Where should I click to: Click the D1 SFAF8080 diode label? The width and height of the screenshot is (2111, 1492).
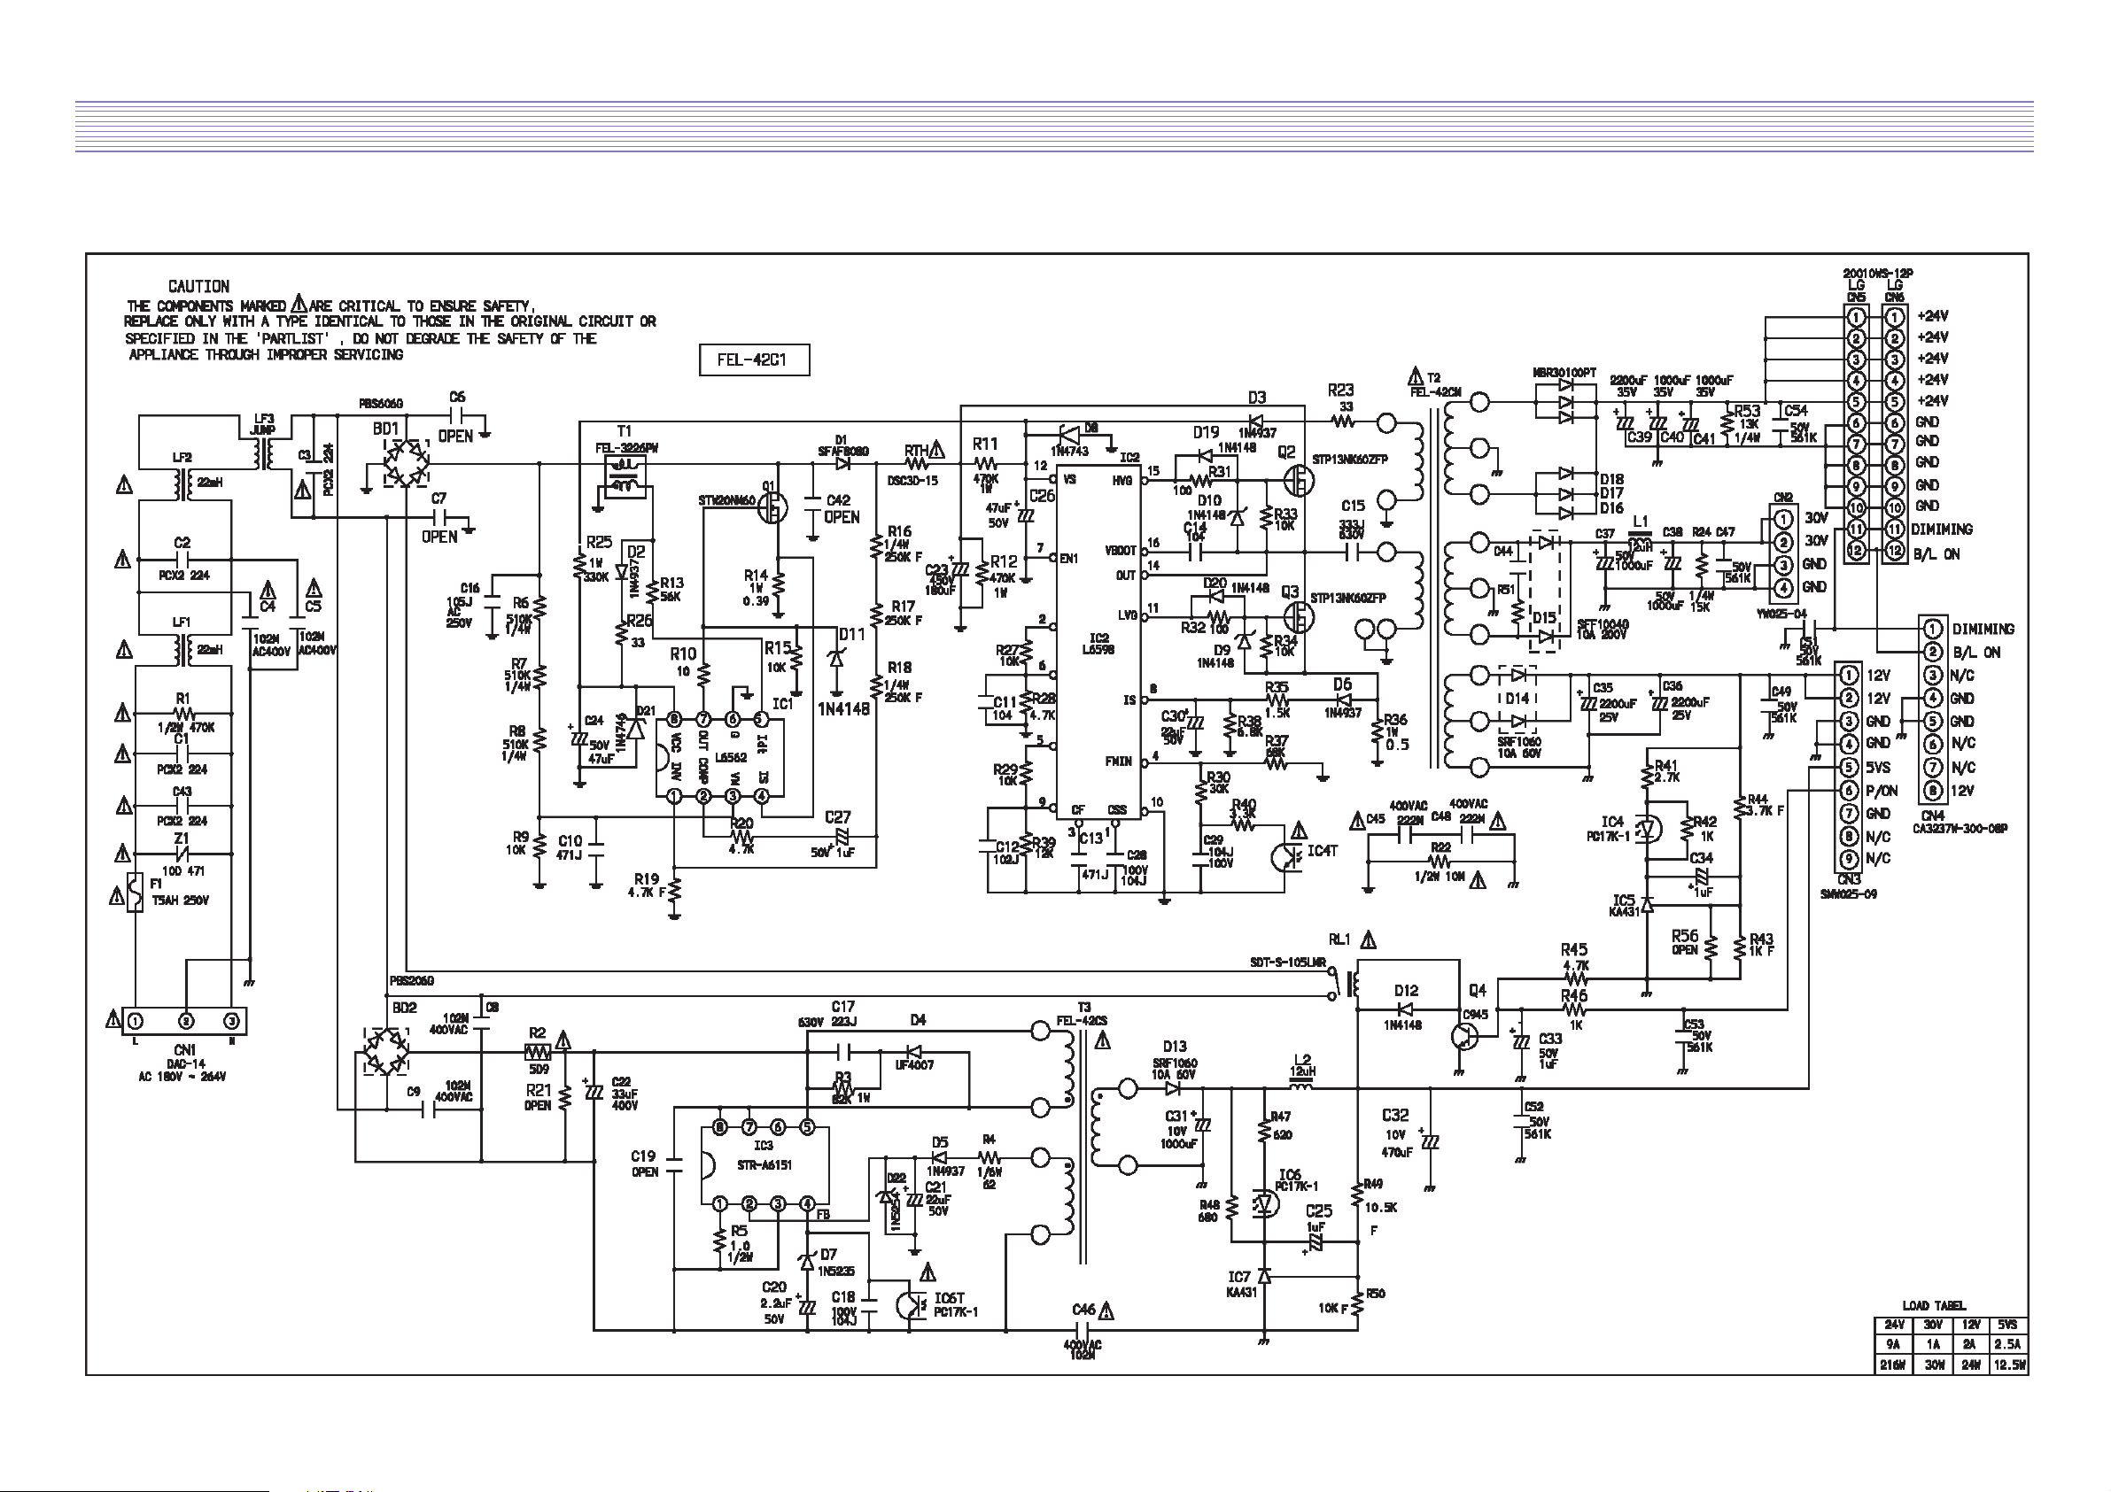(844, 446)
